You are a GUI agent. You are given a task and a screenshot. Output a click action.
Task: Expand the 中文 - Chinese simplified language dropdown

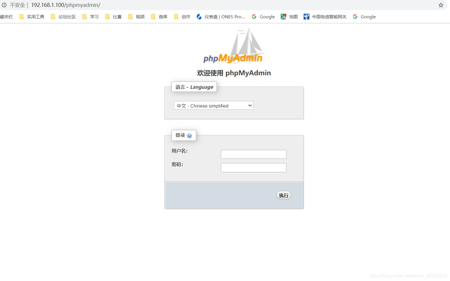pos(214,106)
